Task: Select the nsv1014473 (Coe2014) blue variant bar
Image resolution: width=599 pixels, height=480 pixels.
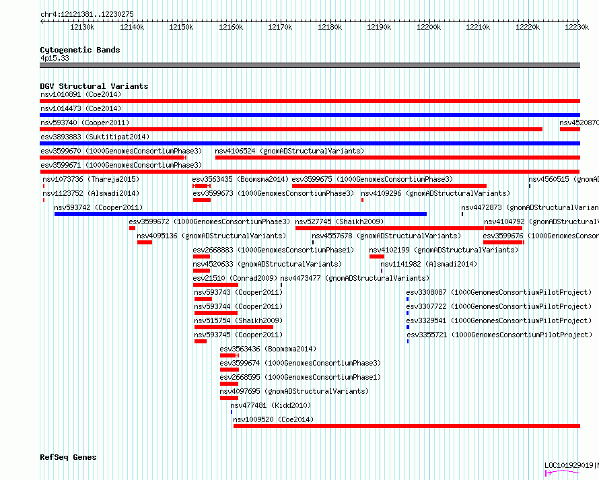Action: (x=310, y=115)
